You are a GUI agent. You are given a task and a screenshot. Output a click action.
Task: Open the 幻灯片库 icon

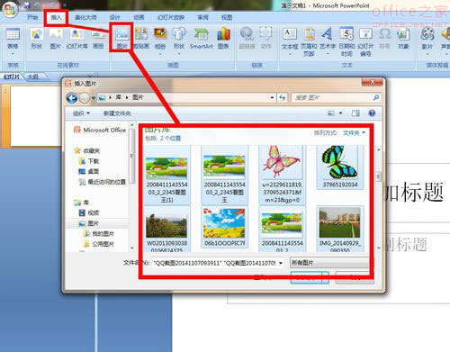pos(76,39)
